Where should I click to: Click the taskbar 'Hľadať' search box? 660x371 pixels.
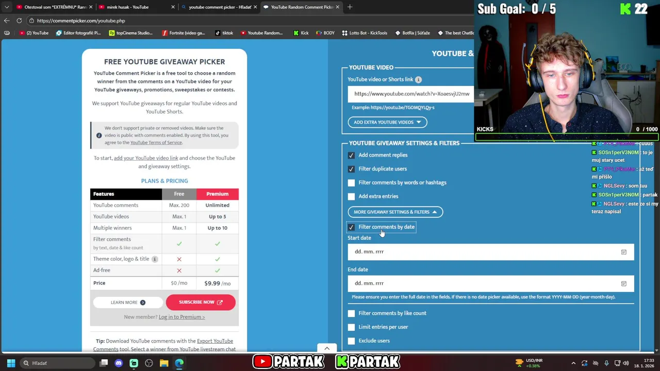point(57,363)
